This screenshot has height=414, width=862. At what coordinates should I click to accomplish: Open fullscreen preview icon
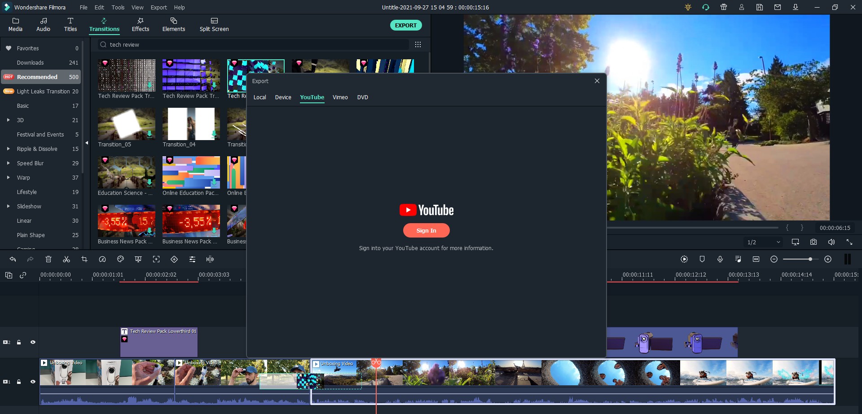coord(849,242)
